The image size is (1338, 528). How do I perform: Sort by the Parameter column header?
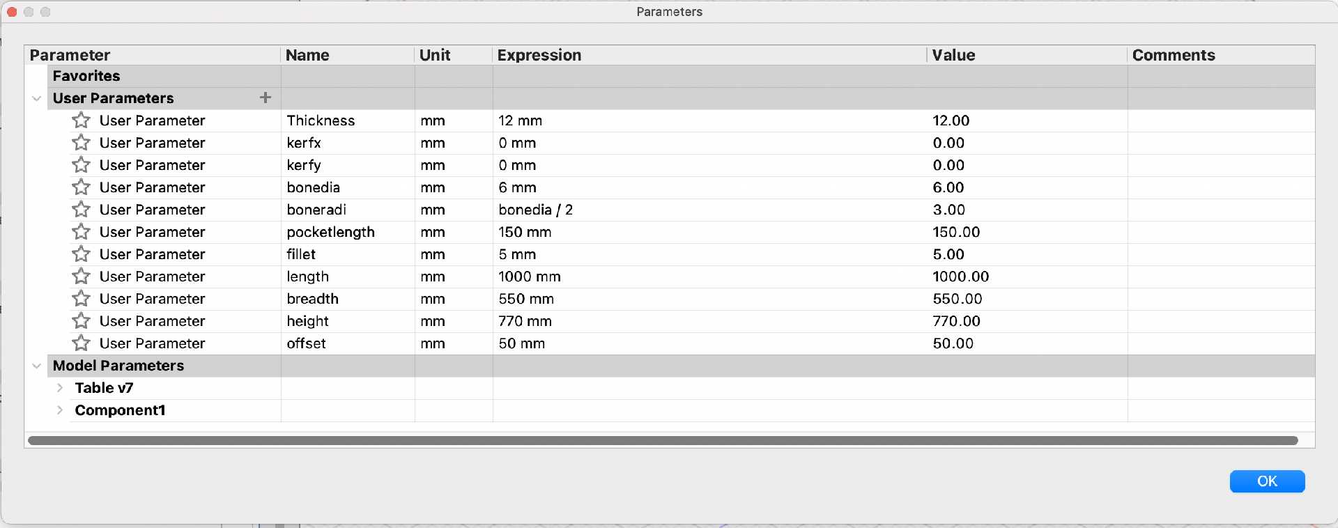(153, 55)
